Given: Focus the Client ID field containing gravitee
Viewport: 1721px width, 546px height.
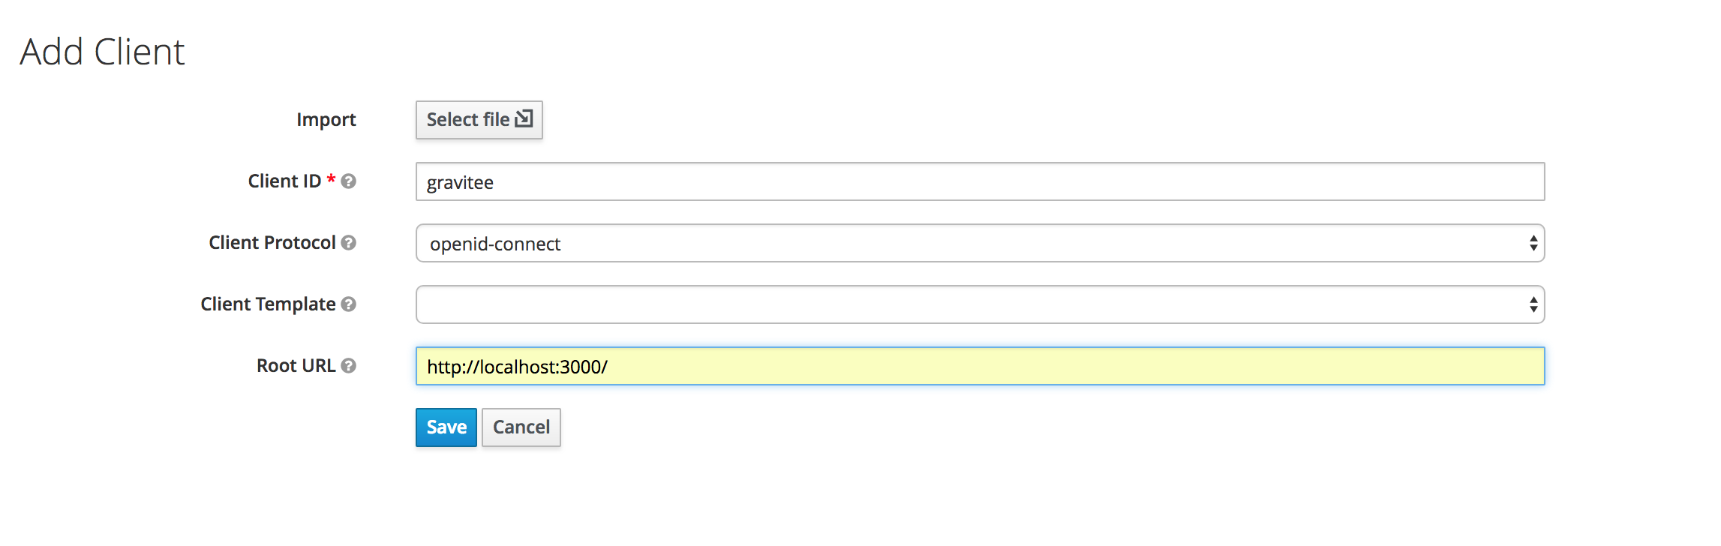Looking at the screenshot, I should pyautogui.click(x=979, y=182).
